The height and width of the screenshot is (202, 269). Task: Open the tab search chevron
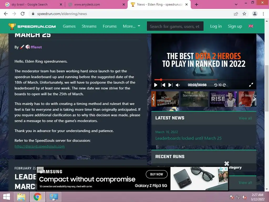click(x=236, y=4)
